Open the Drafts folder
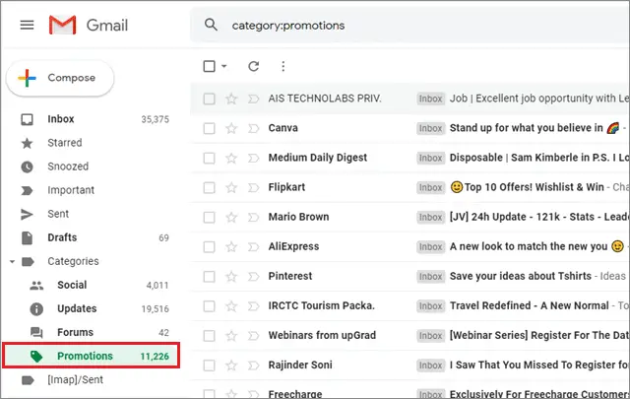The width and height of the screenshot is (630, 399). coord(94,237)
